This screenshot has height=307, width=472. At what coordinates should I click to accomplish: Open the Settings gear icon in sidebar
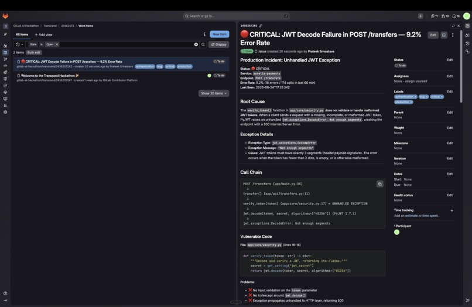[5, 112]
